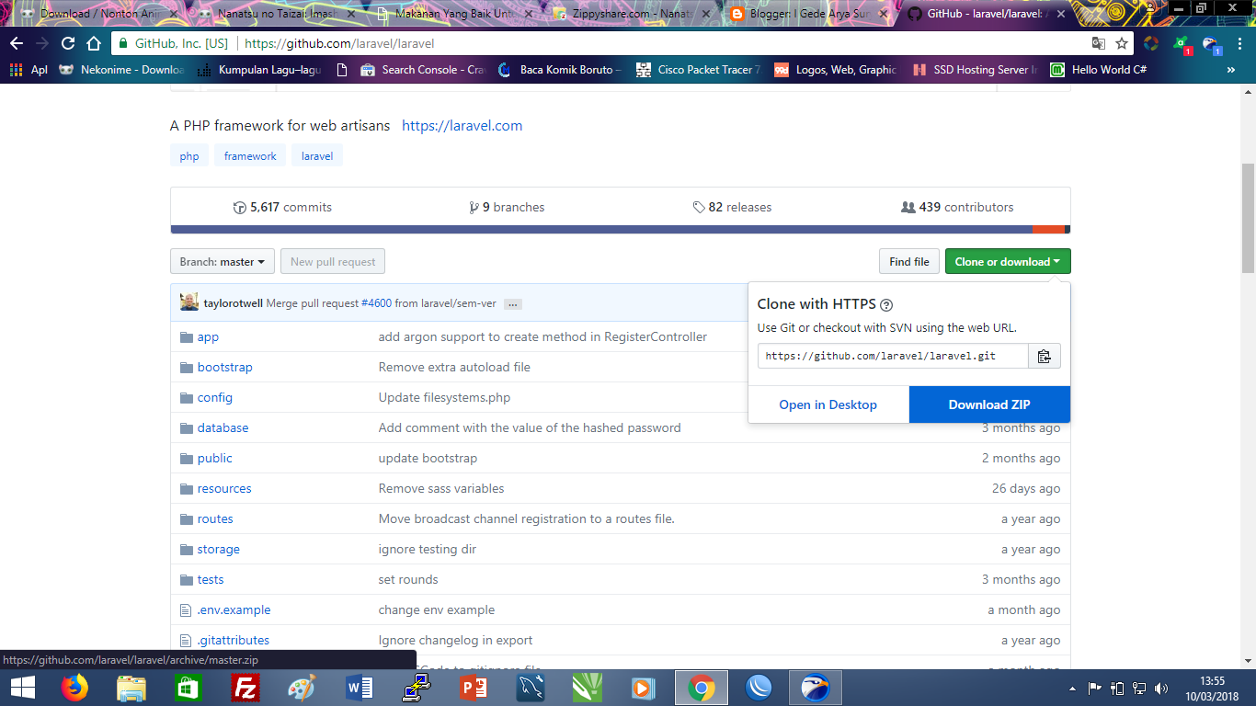Viewport: 1256px width, 706px height.
Task: View the 82 releases
Action: point(732,208)
